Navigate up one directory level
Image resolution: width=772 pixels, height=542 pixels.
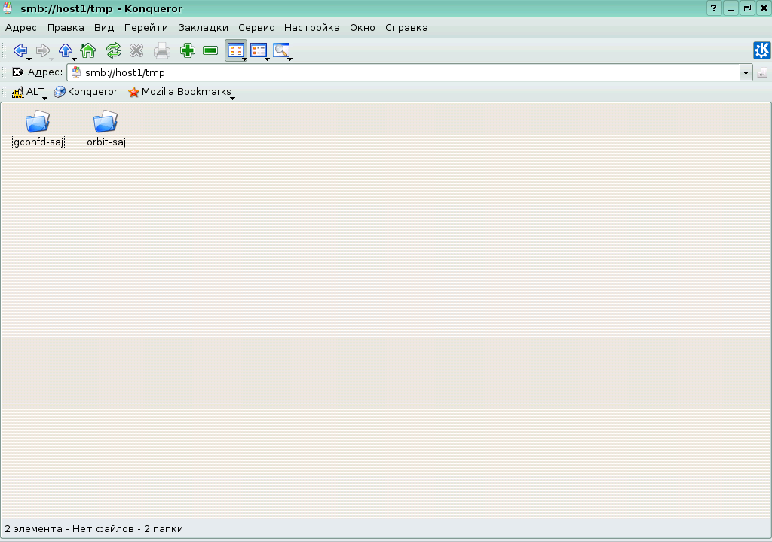point(66,50)
